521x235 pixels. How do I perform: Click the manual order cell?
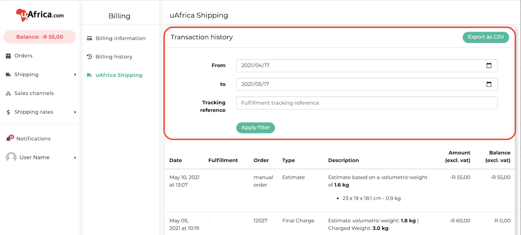point(263,181)
